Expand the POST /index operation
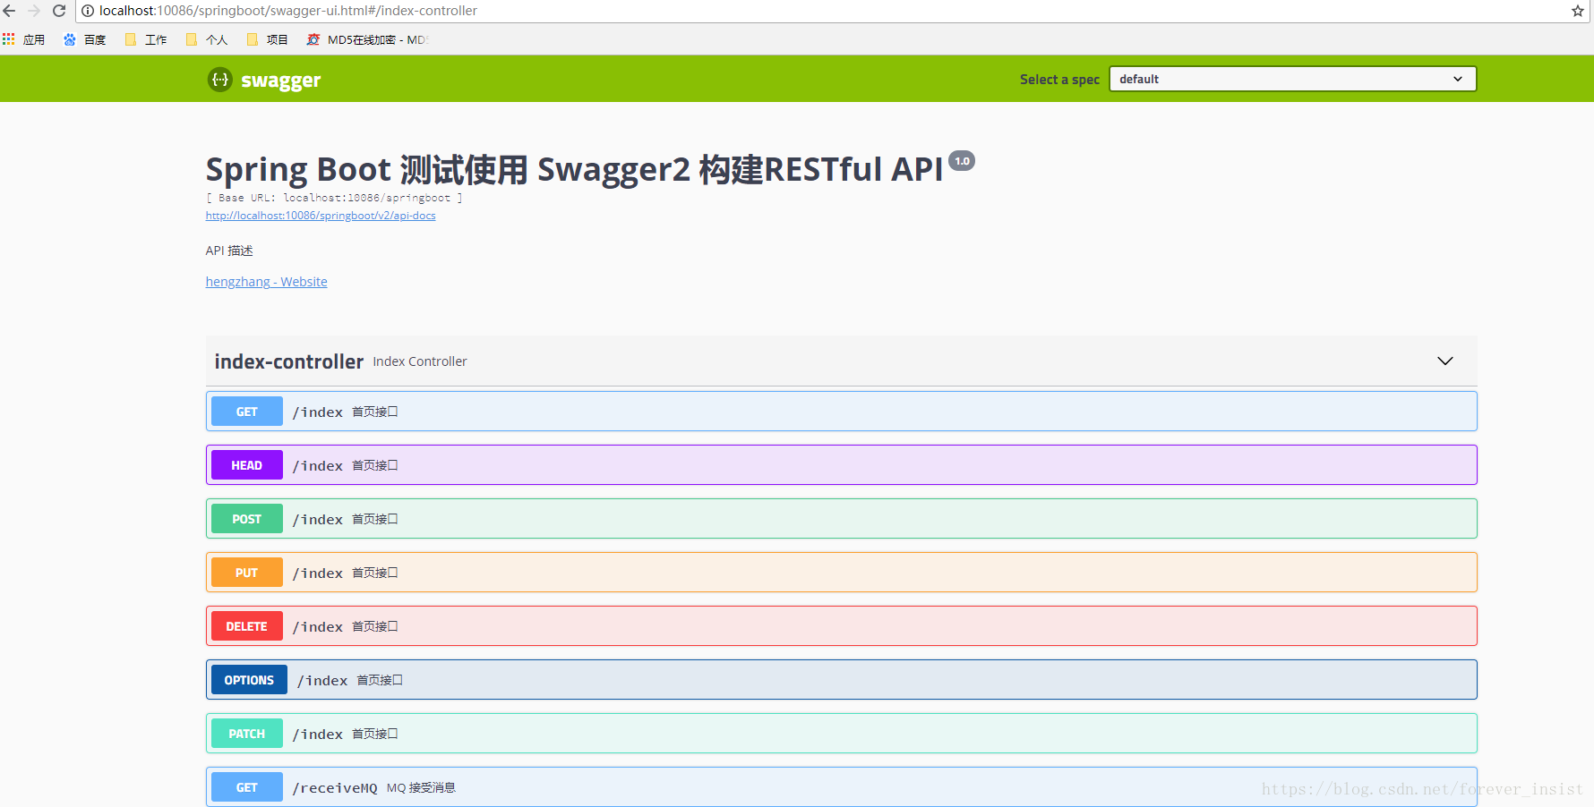Screen dimensions: 1594x807 842,519
